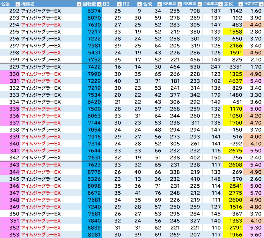The height and width of the screenshot is (238, 264).
Task: Select yellow 差枚 cell showing 4637
Action: [x=233, y=81]
